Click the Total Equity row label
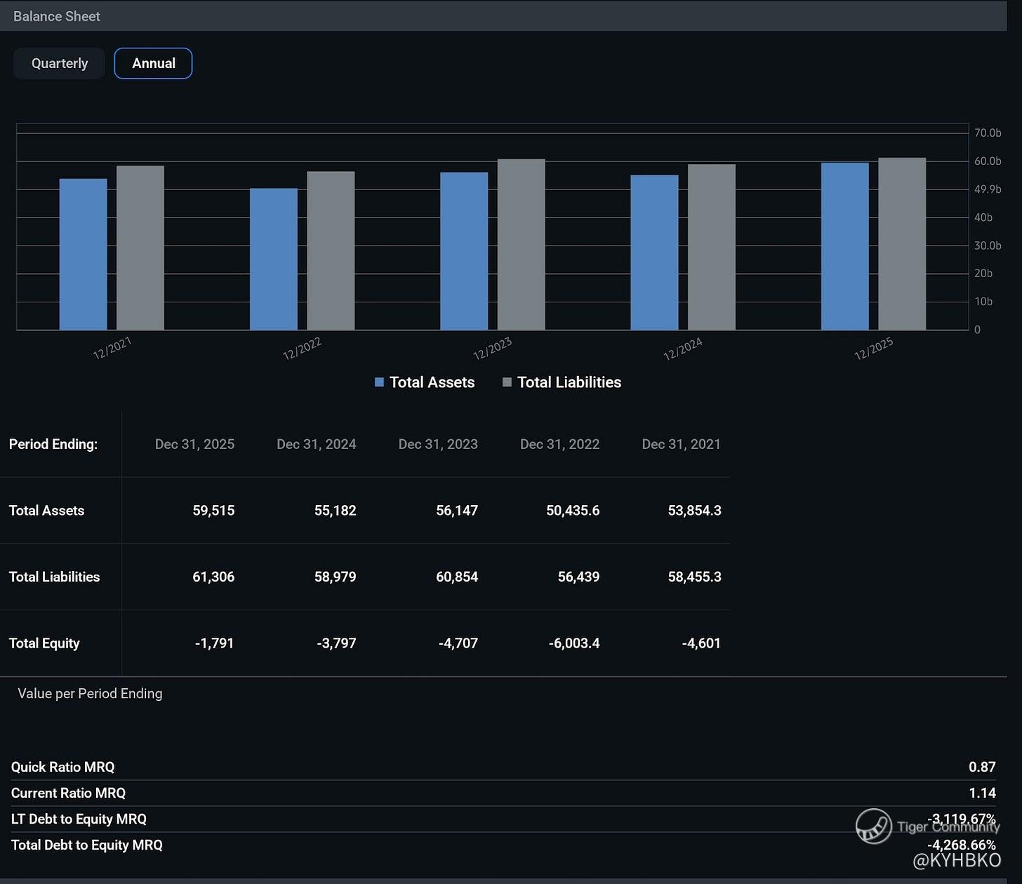This screenshot has height=884, width=1022. 44,643
